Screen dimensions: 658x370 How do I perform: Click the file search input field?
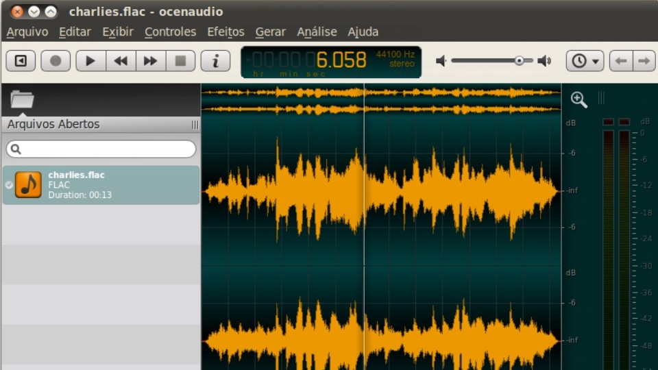(101, 149)
